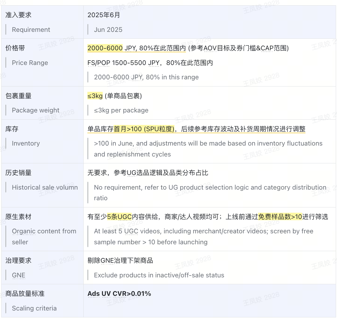The width and height of the screenshot is (337, 318).
Task: Select the "Price Range" label
Action: click(30, 63)
